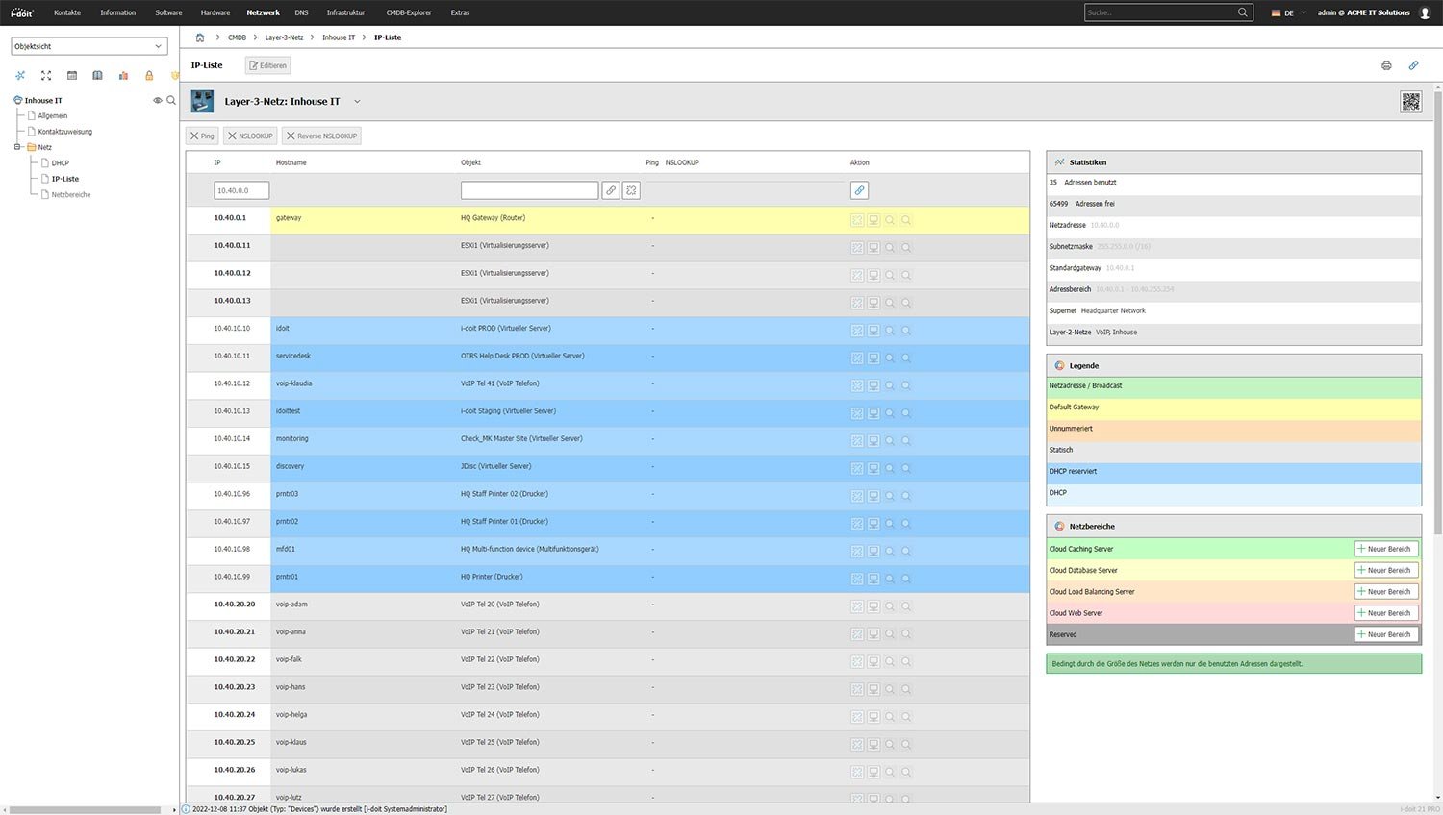Open the Objektsicht view dropdown
This screenshot has width=1443, height=815.
click(89, 46)
